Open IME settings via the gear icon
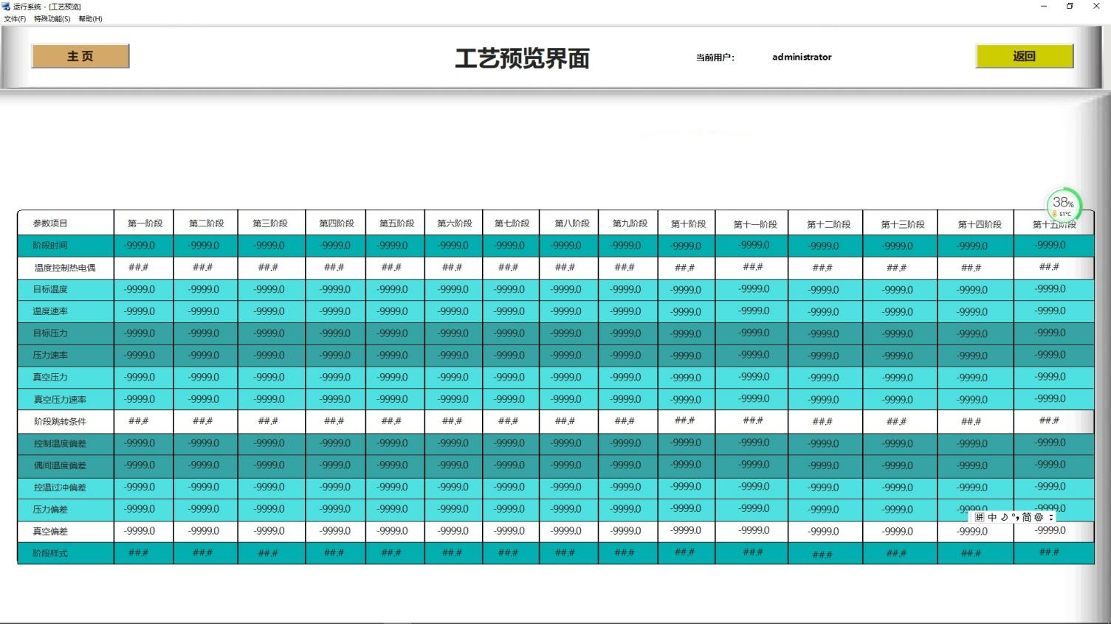The image size is (1111, 624). (1037, 517)
